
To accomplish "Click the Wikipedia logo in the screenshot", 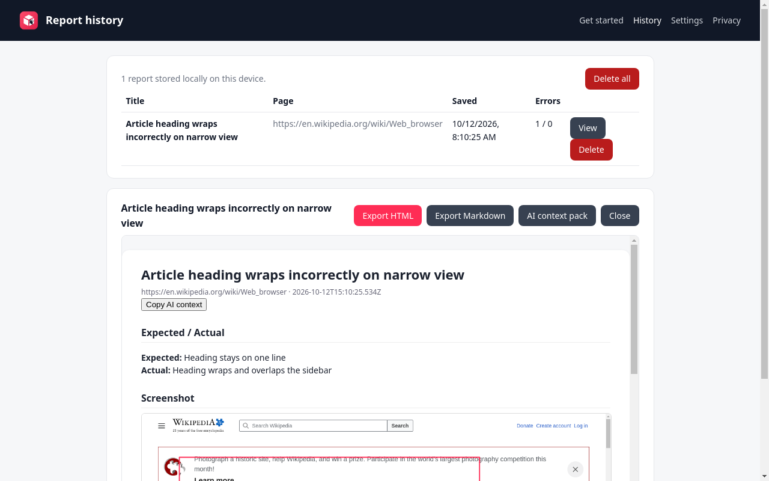I will point(198,425).
